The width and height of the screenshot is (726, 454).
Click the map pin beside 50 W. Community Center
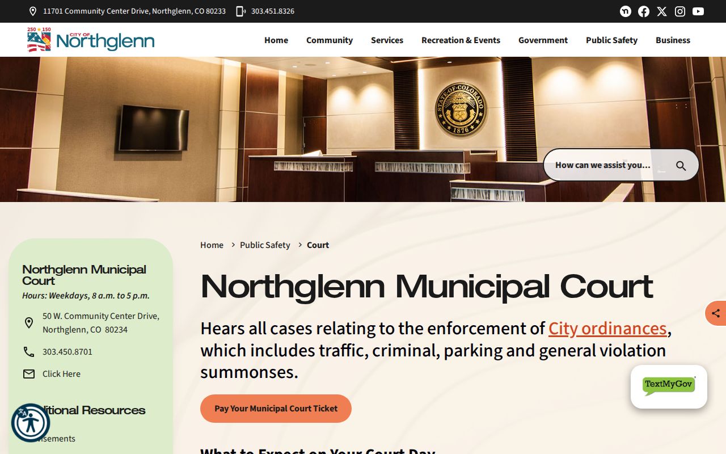tap(29, 323)
